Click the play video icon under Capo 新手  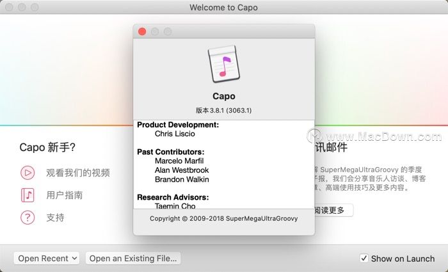(28, 173)
